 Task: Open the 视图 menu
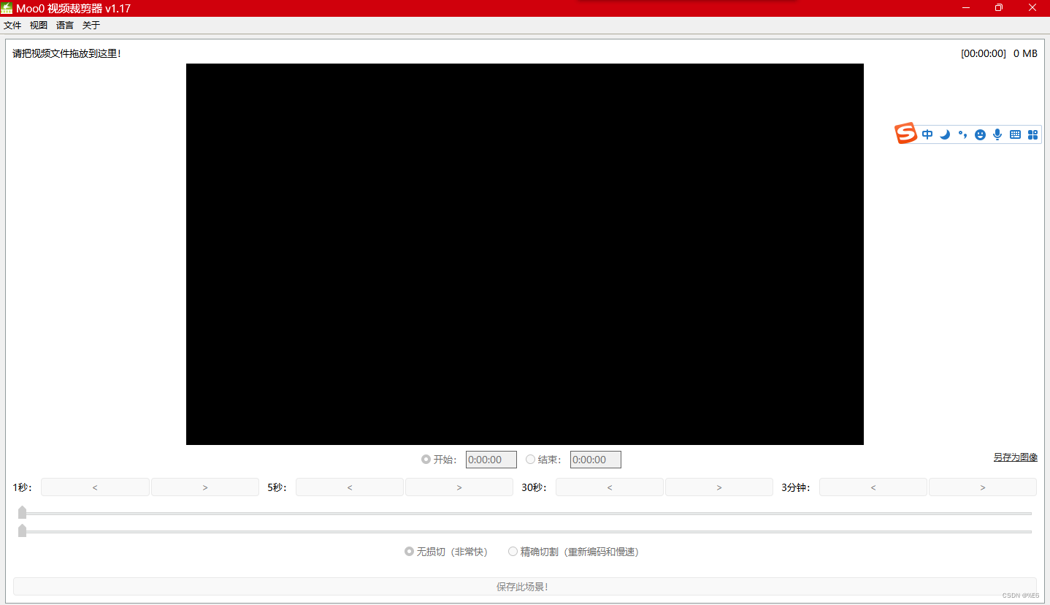pos(39,25)
